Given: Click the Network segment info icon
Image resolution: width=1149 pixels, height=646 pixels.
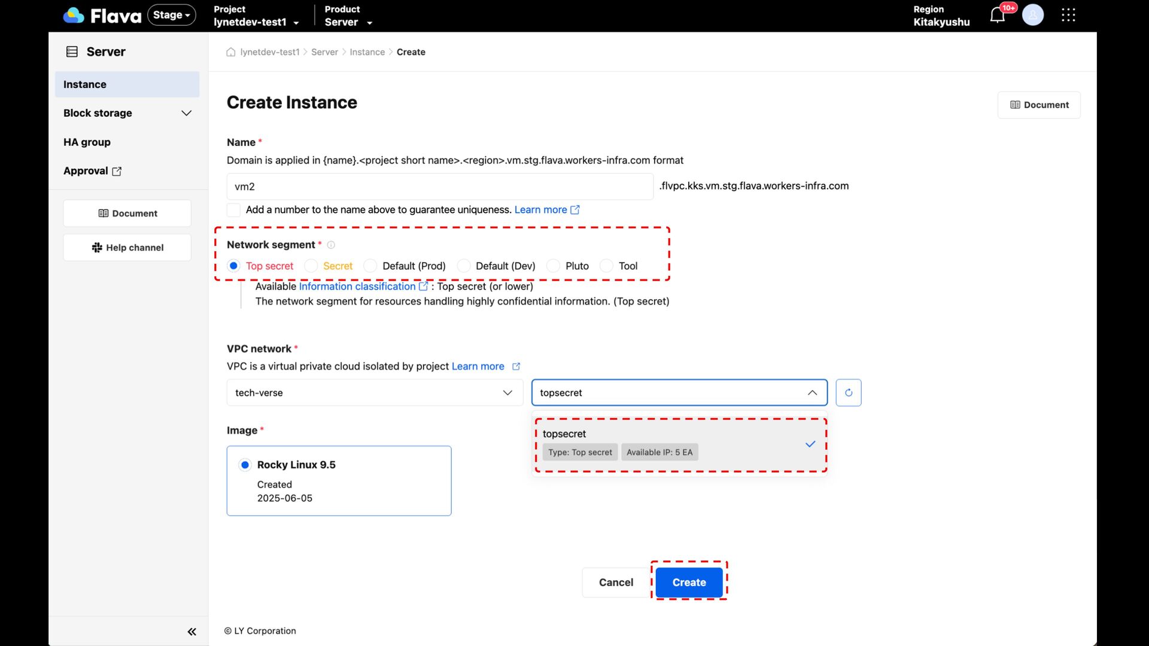Looking at the screenshot, I should 331,245.
